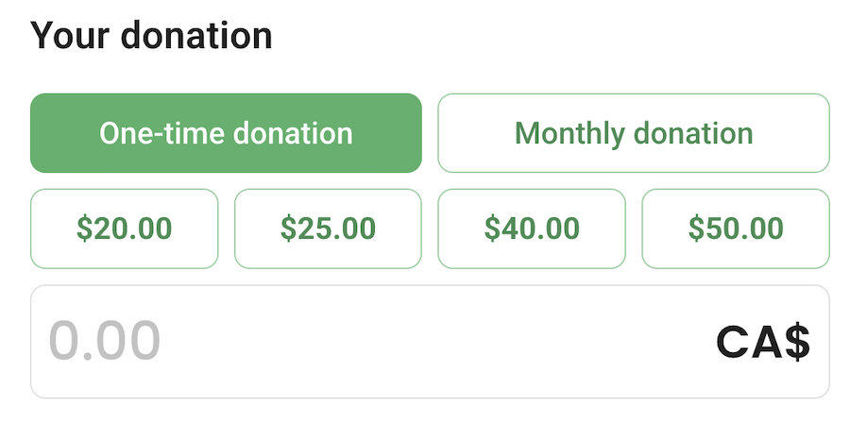This screenshot has width=850, height=423.
Task: Click the custom amount input field
Action: [430, 342]
